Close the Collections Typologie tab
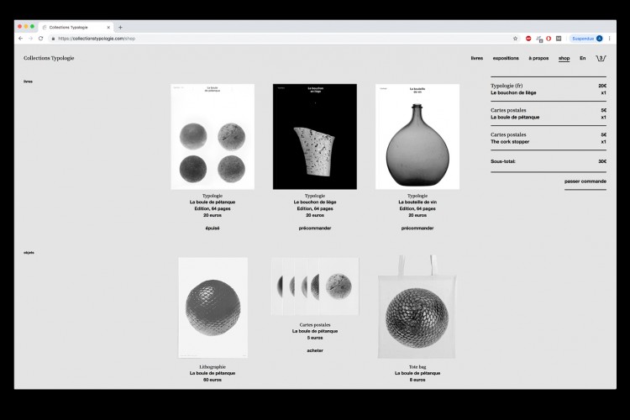The width and height of the screenshot is (630, 420). click(x=108, y=28)
